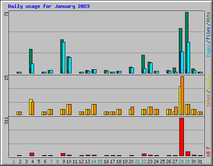
Task: Click the cyan Pages bar for day 9
Action: click(64, 58)
